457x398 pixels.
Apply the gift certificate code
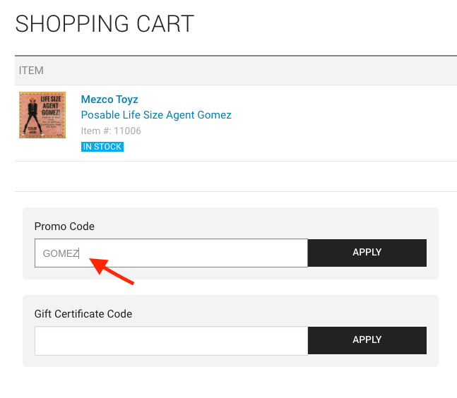coord(367,340)
